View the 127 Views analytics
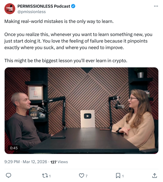 pyautogui.click(x=59, y=162)
